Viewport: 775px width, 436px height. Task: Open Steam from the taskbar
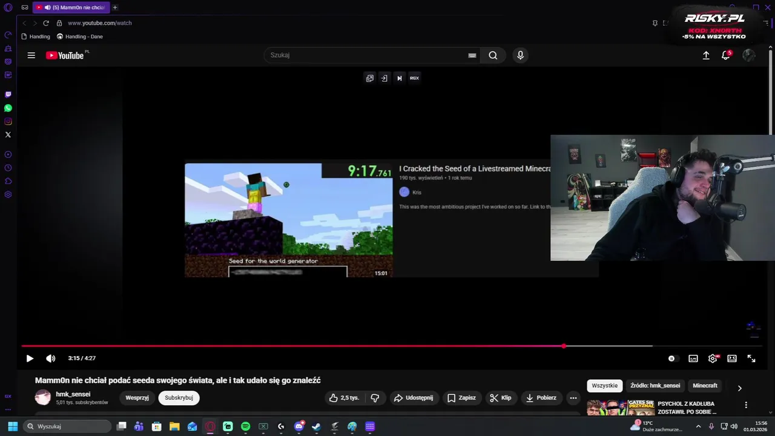(x=317, y=426)
